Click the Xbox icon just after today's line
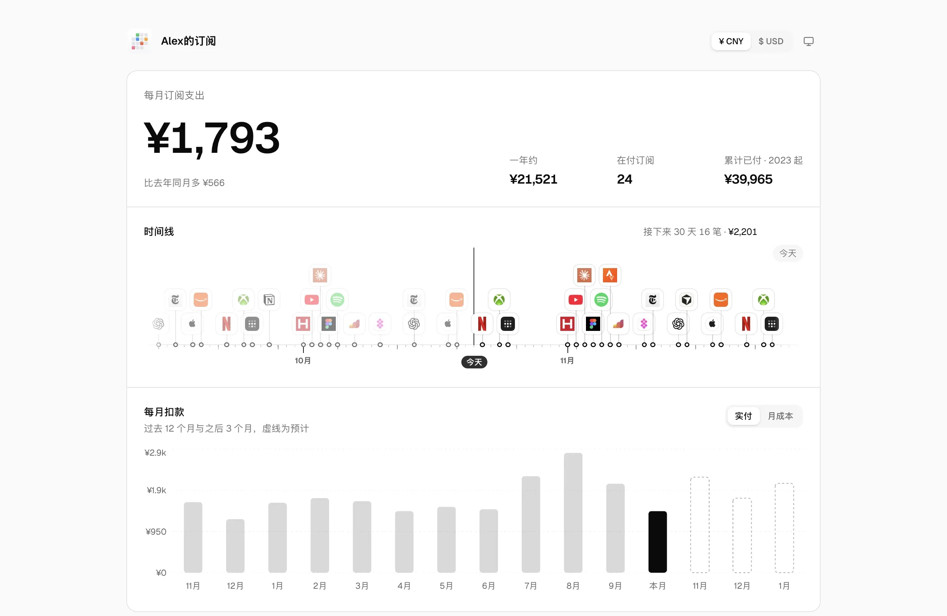The image size is (947, 616). 499,299
